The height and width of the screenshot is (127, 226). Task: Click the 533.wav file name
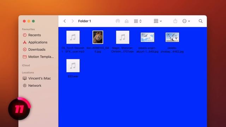coord(73,76)
